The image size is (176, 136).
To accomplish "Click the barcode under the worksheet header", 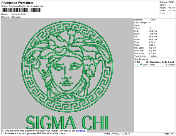I will (x=21, y=10).
